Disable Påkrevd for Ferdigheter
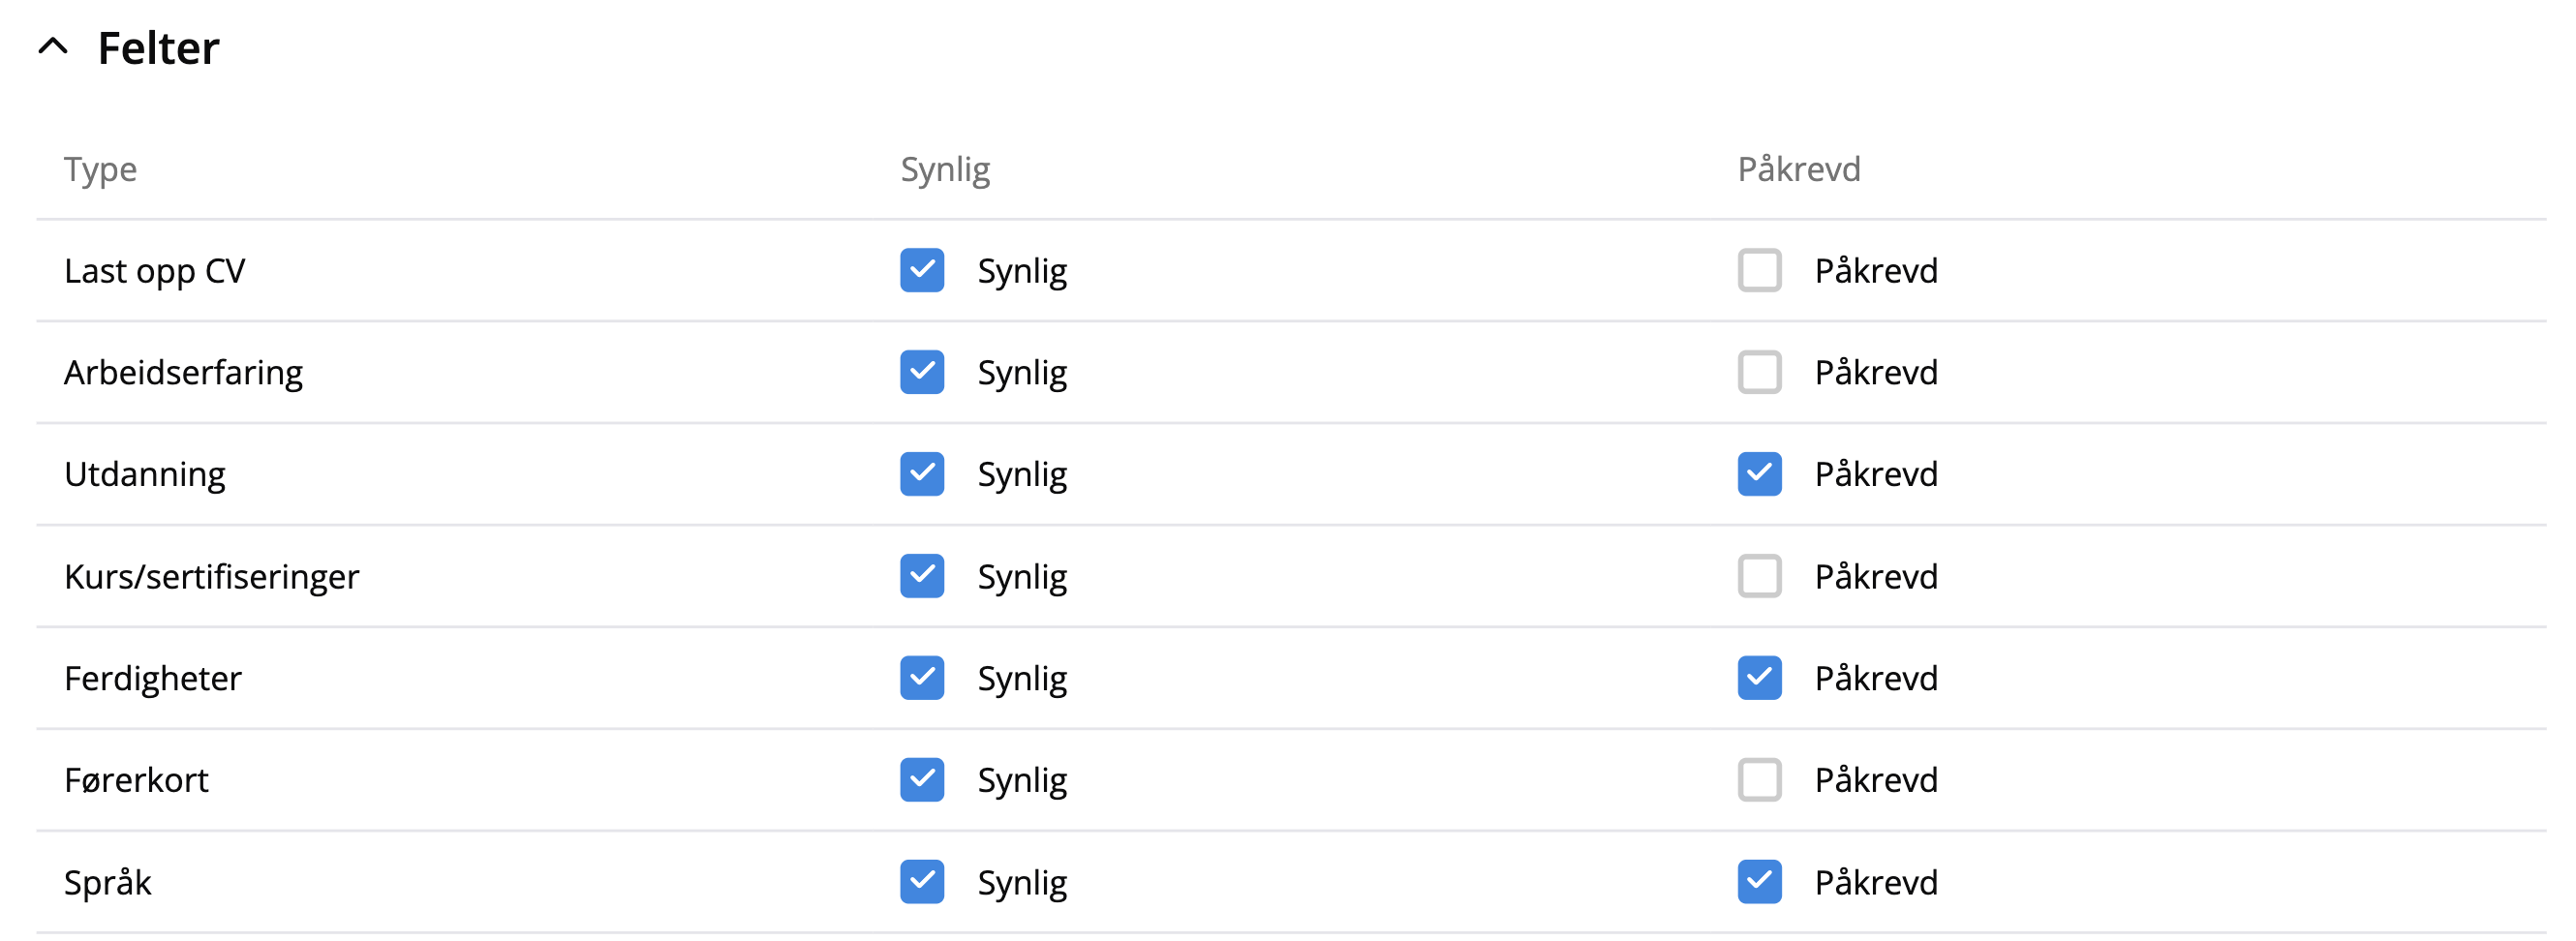Screen dimensions: 2576x941 (1759, 678)
